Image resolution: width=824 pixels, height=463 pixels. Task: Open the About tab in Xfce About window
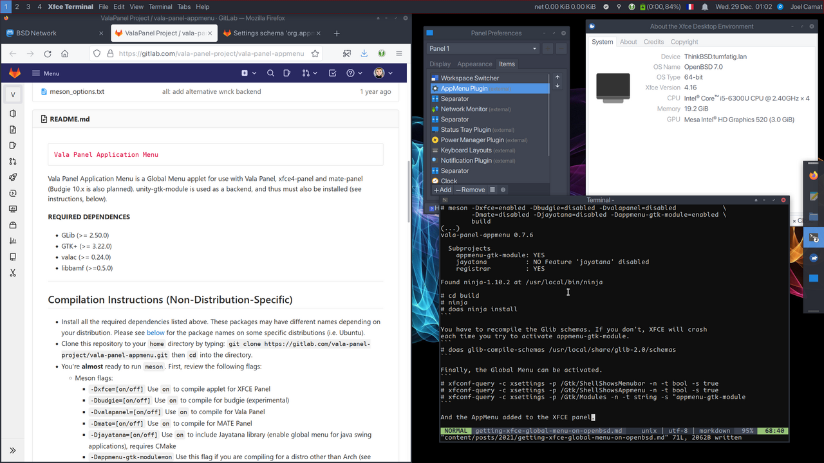628,42
